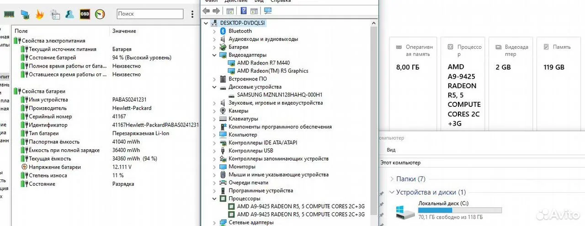Select the AMD Radeon R7 M440 device
This screenshot has height=226, width=585.
(x=263, y=63)
